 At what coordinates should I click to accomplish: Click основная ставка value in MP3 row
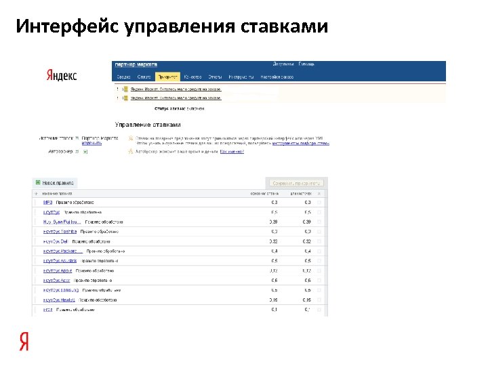274,202
